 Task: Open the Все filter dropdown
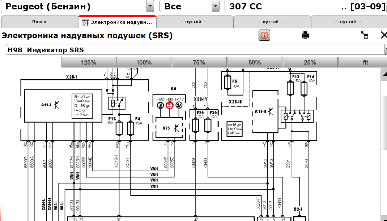(216, 6)
